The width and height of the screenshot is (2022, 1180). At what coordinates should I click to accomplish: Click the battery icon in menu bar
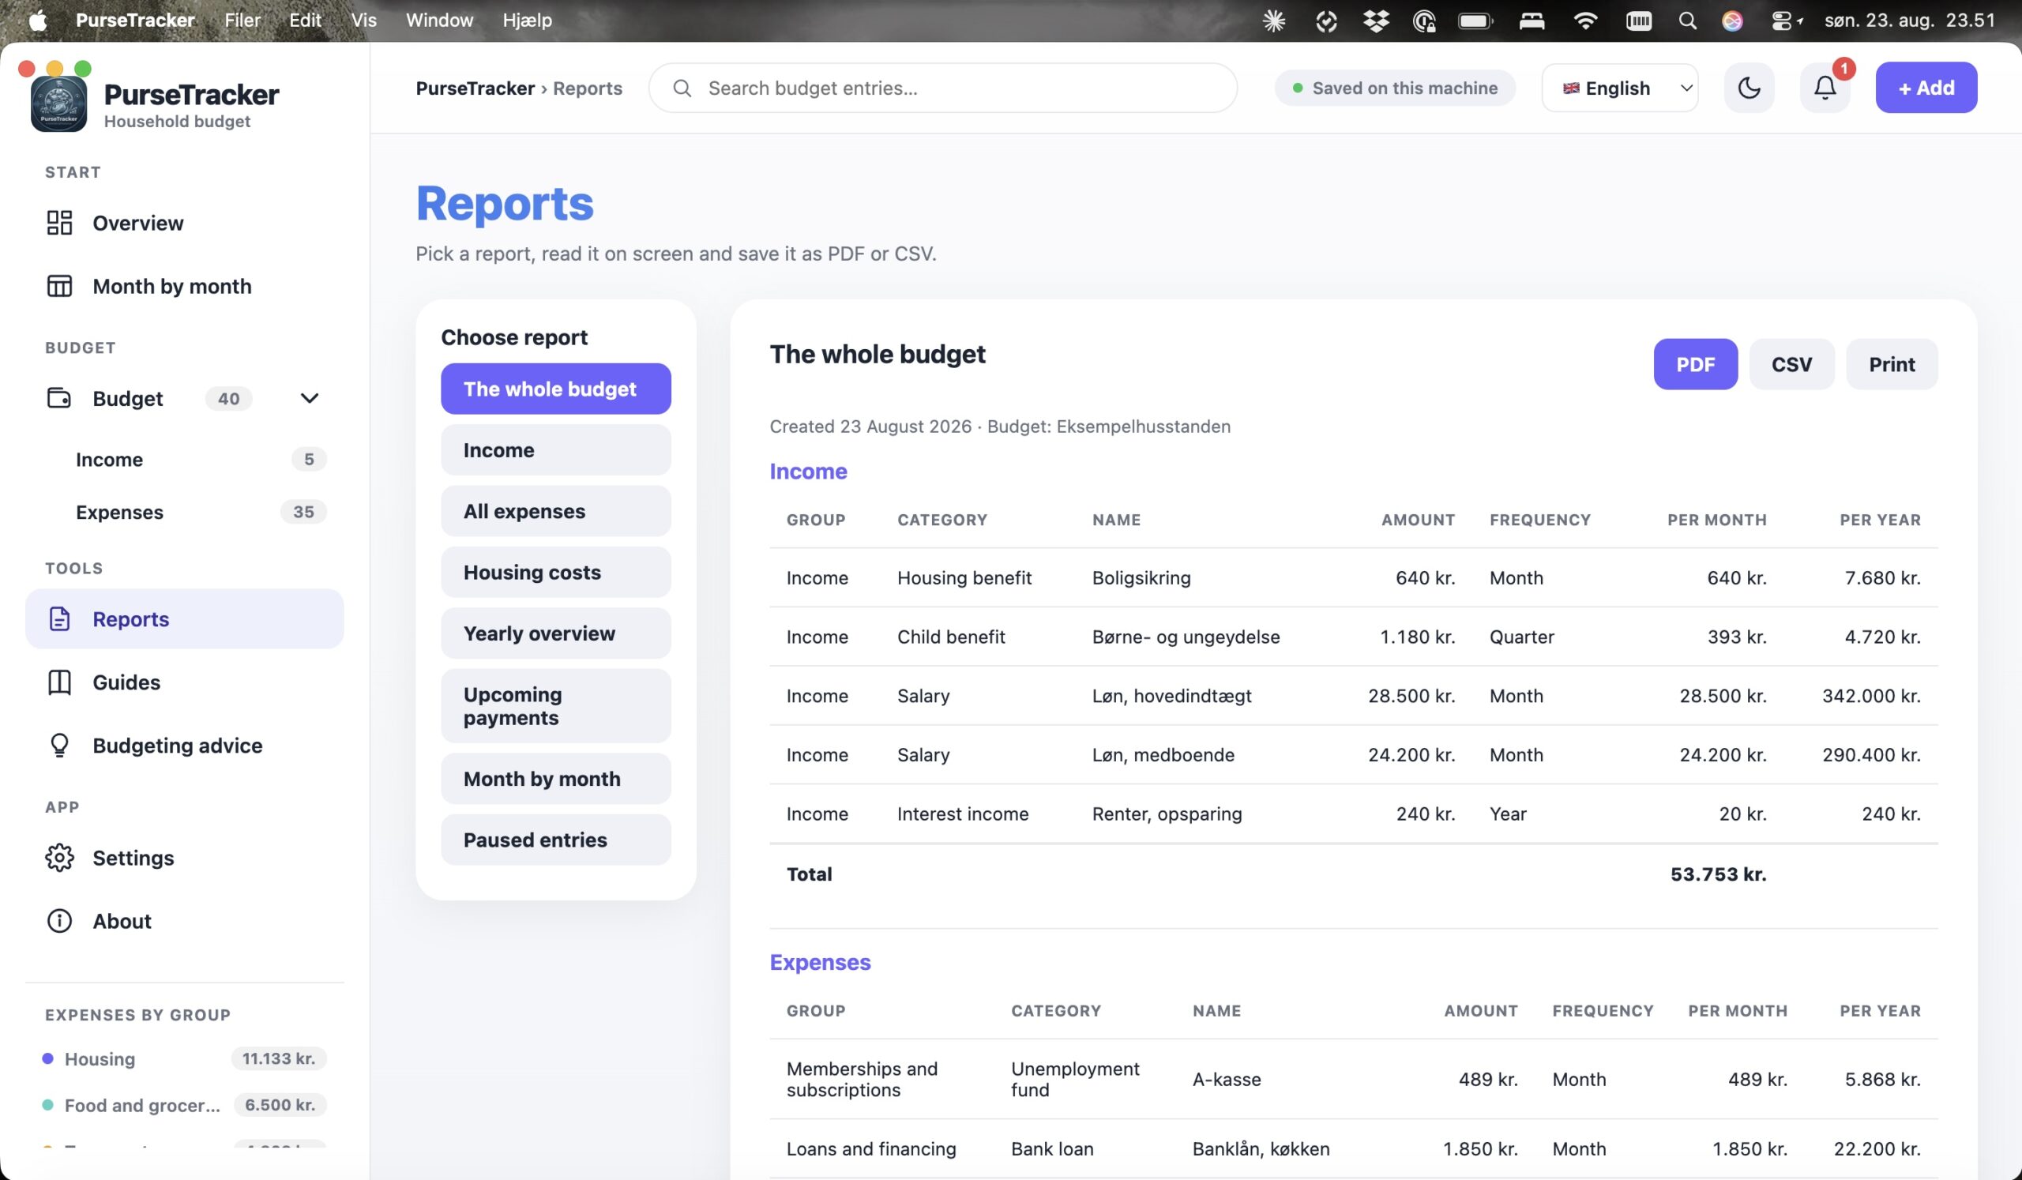pyautogui.click(x=1475, y=21)
